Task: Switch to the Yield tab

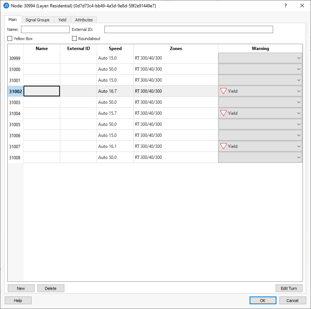Action: pos(62,19)
